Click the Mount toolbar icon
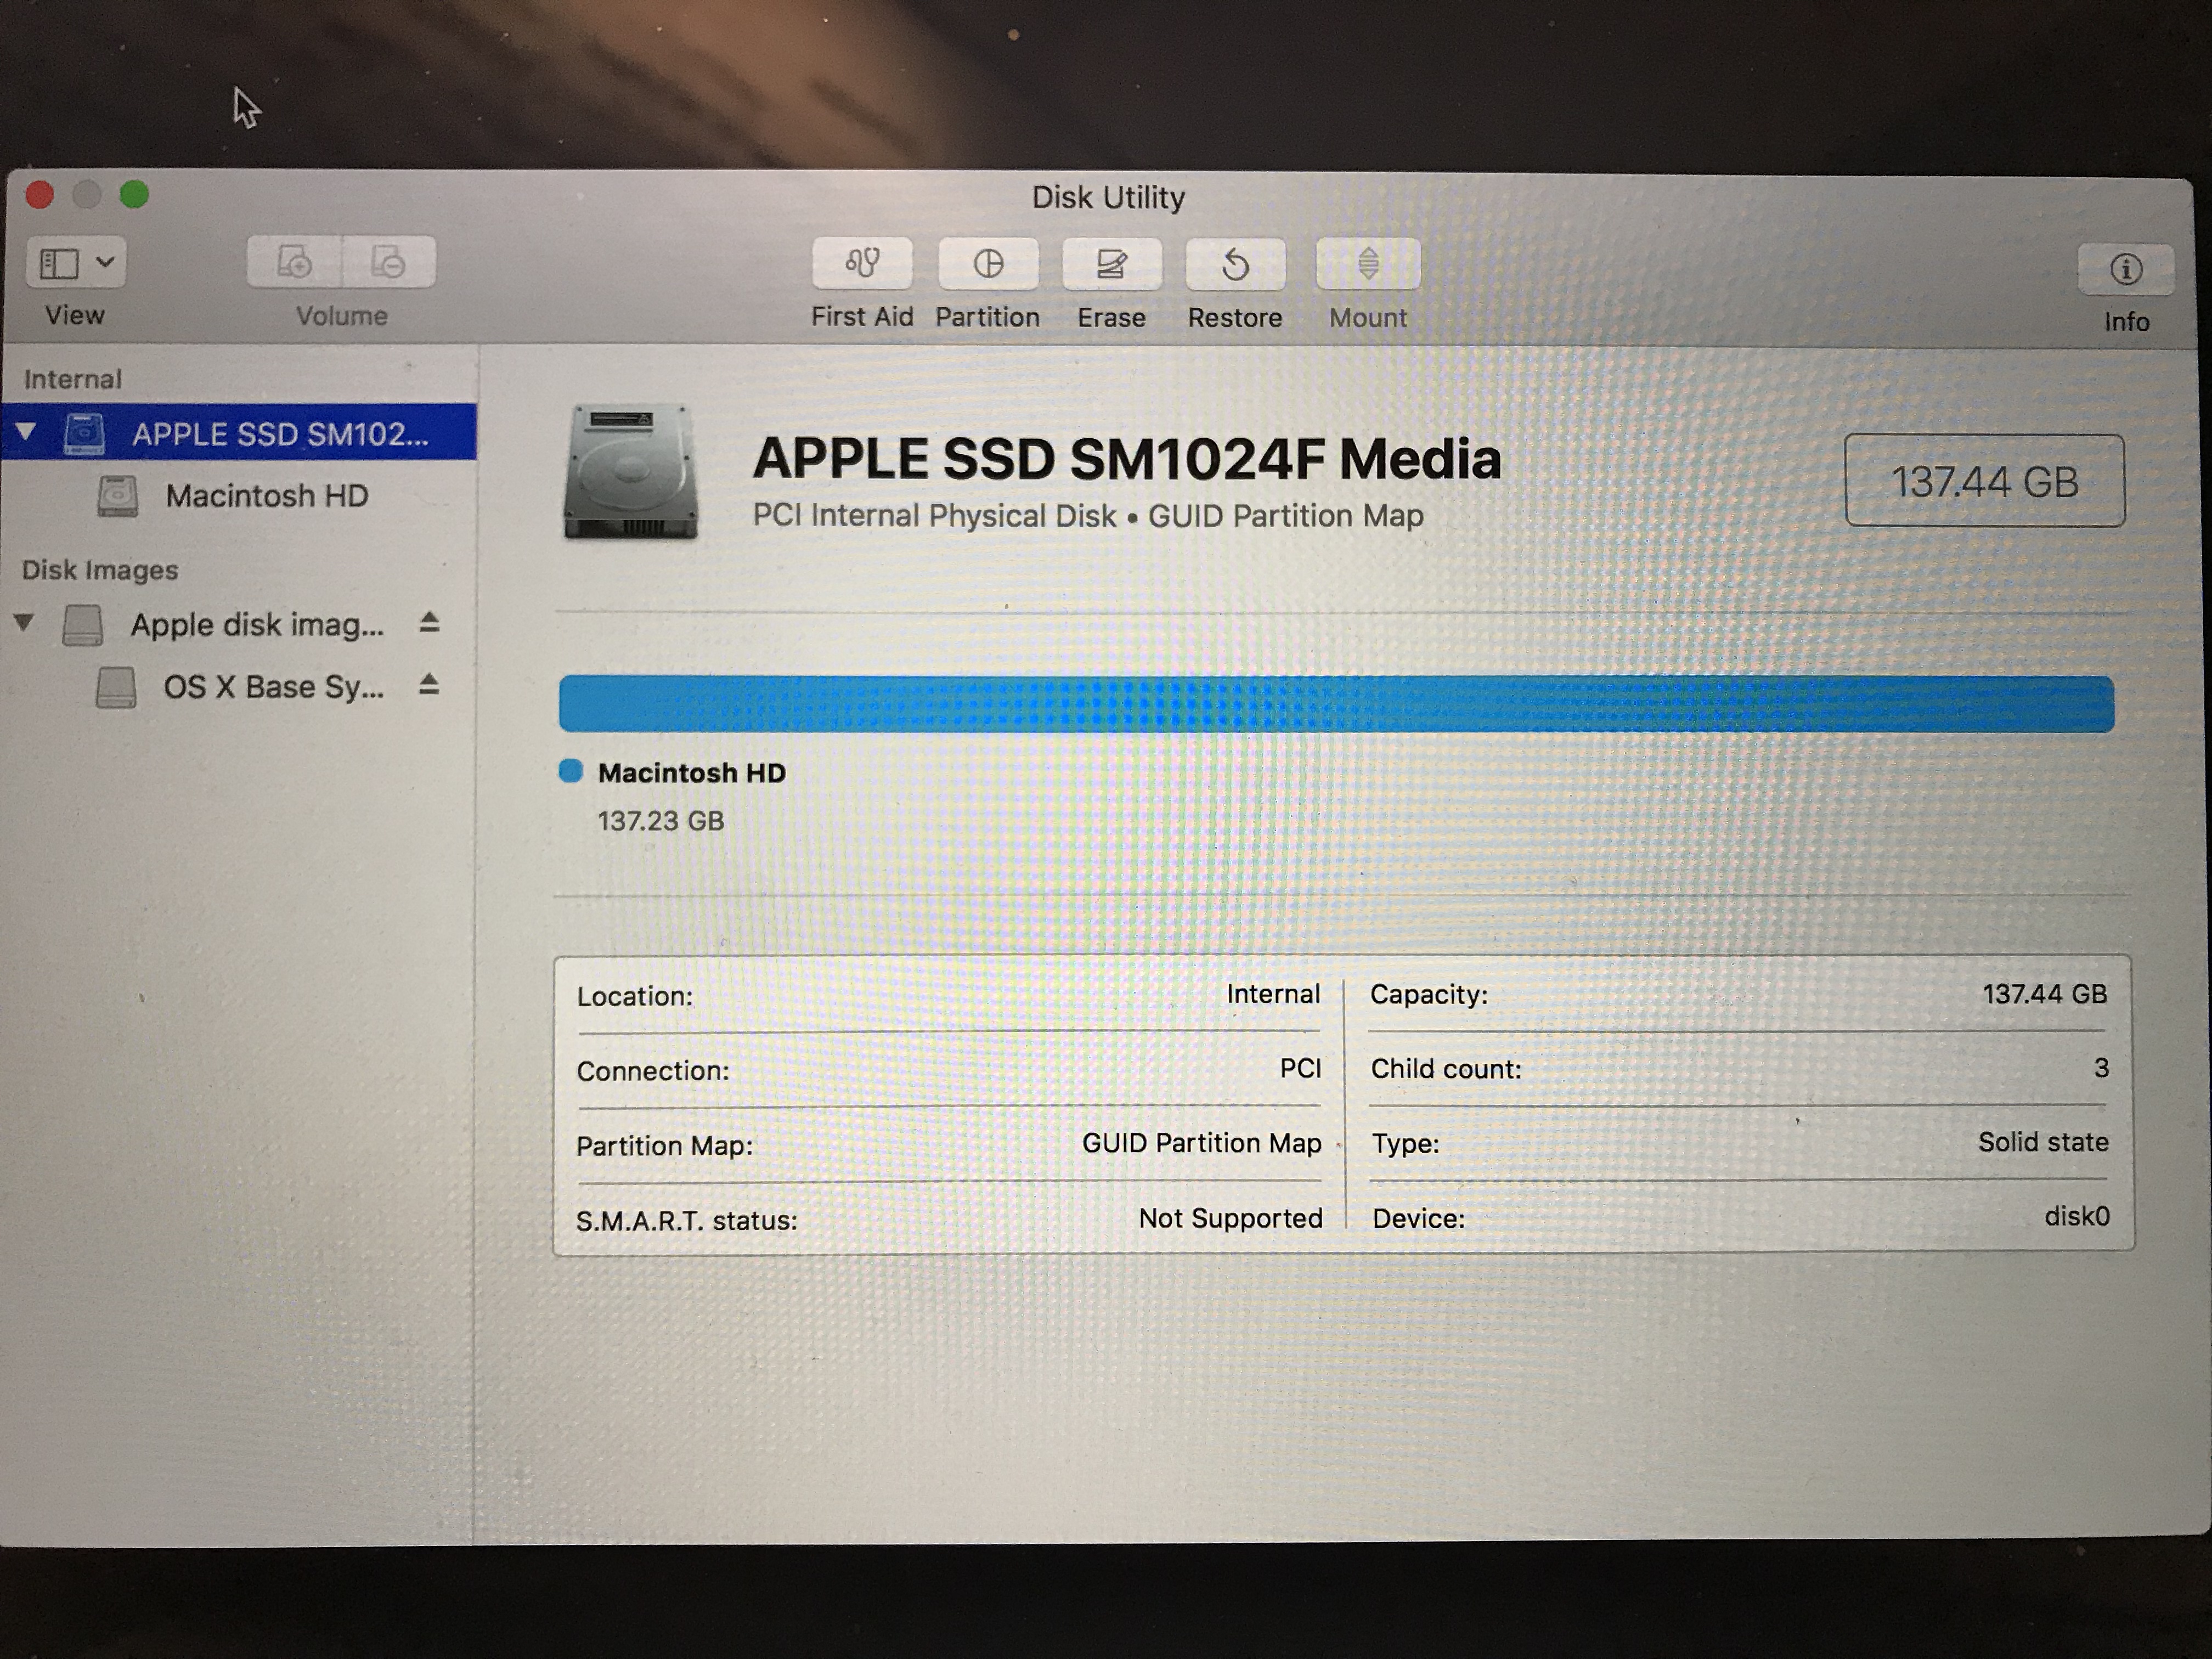 click(1368, 264)
